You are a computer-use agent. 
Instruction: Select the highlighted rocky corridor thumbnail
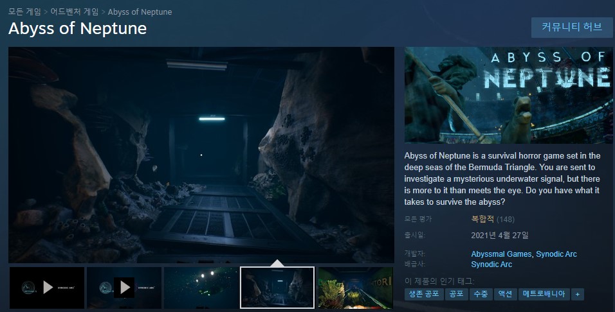pyautogui.click(x=277, y=288)
